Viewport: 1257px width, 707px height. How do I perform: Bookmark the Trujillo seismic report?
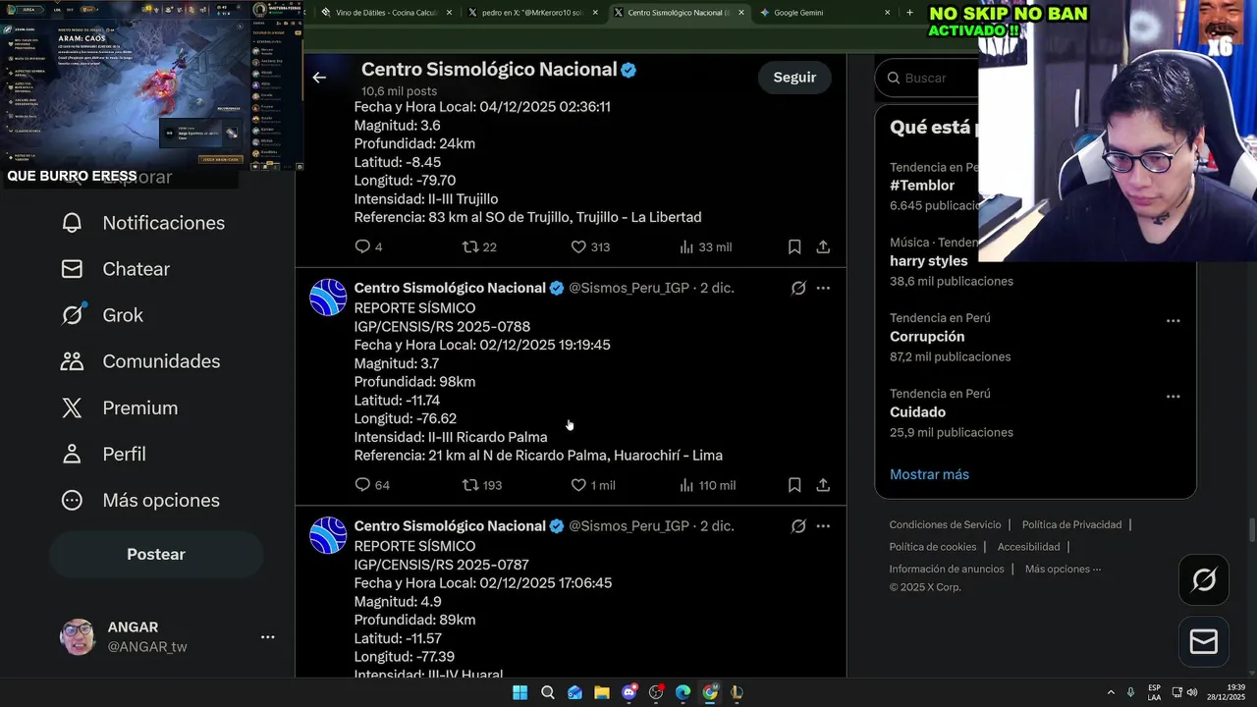pyautogui.click(x=794, y=246)
